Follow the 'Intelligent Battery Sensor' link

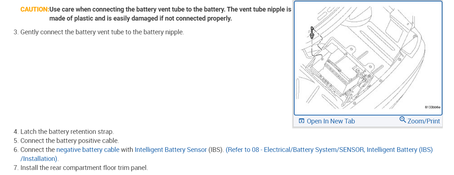click(171, 149)
